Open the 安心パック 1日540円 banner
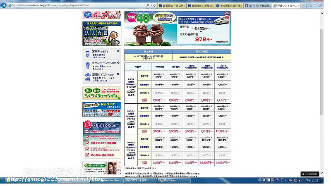The image size is (331, 186). coord(102,109)
